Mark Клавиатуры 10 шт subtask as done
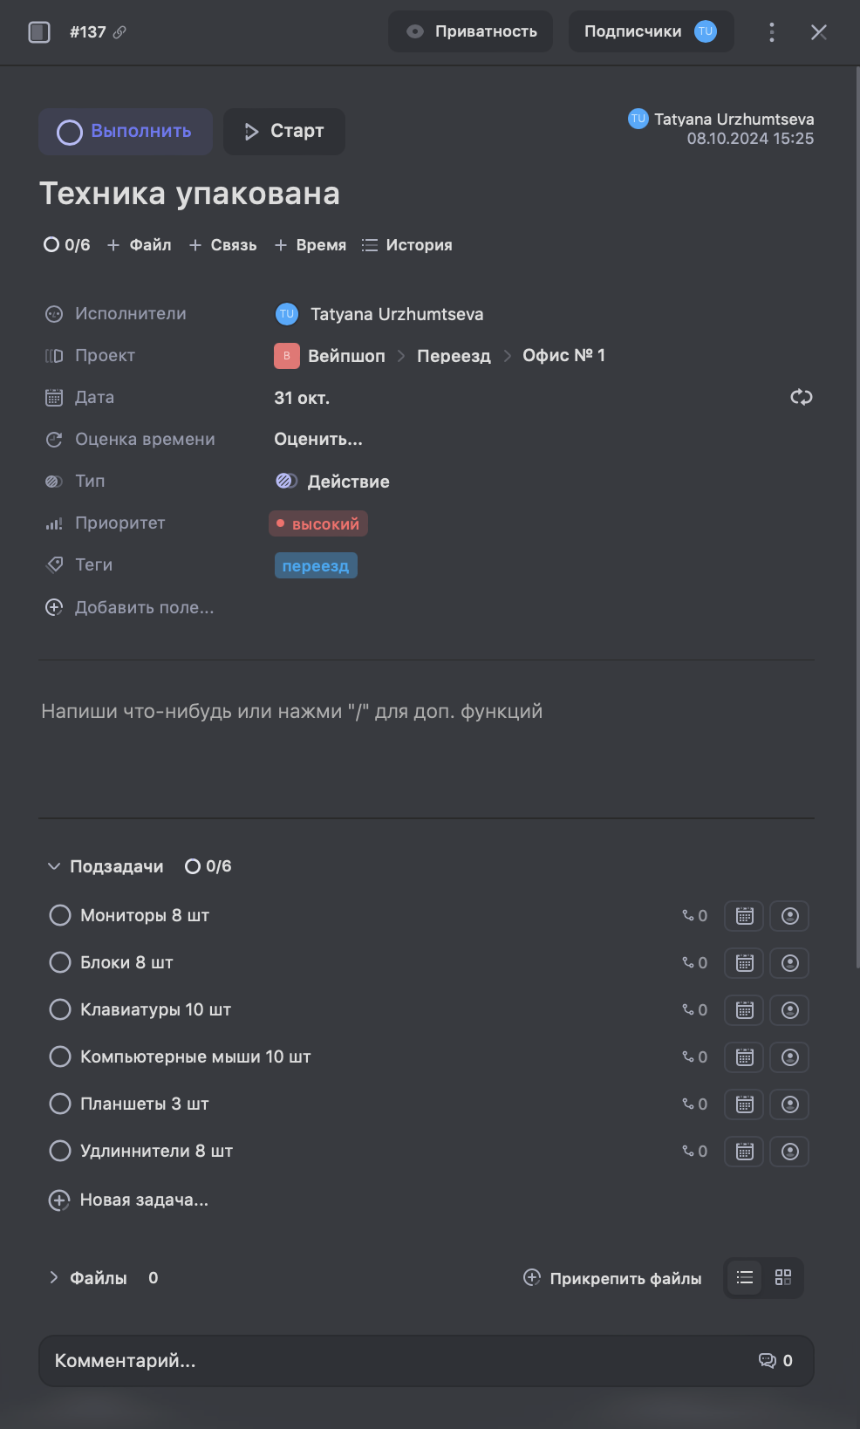The image size is (860, 1429). (60, 1009)
